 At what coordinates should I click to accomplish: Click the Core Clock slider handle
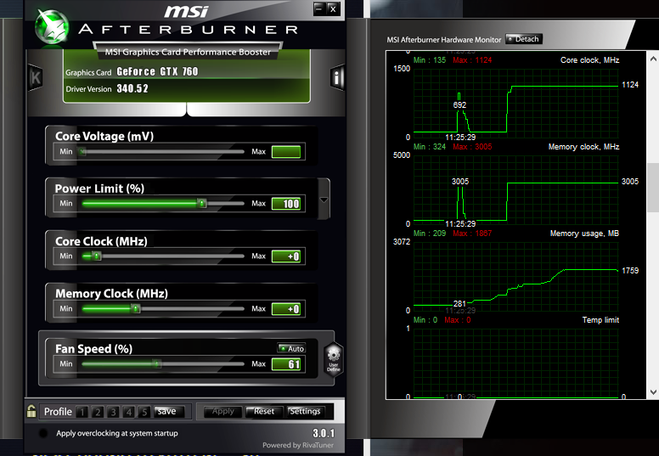pos(97,256)
